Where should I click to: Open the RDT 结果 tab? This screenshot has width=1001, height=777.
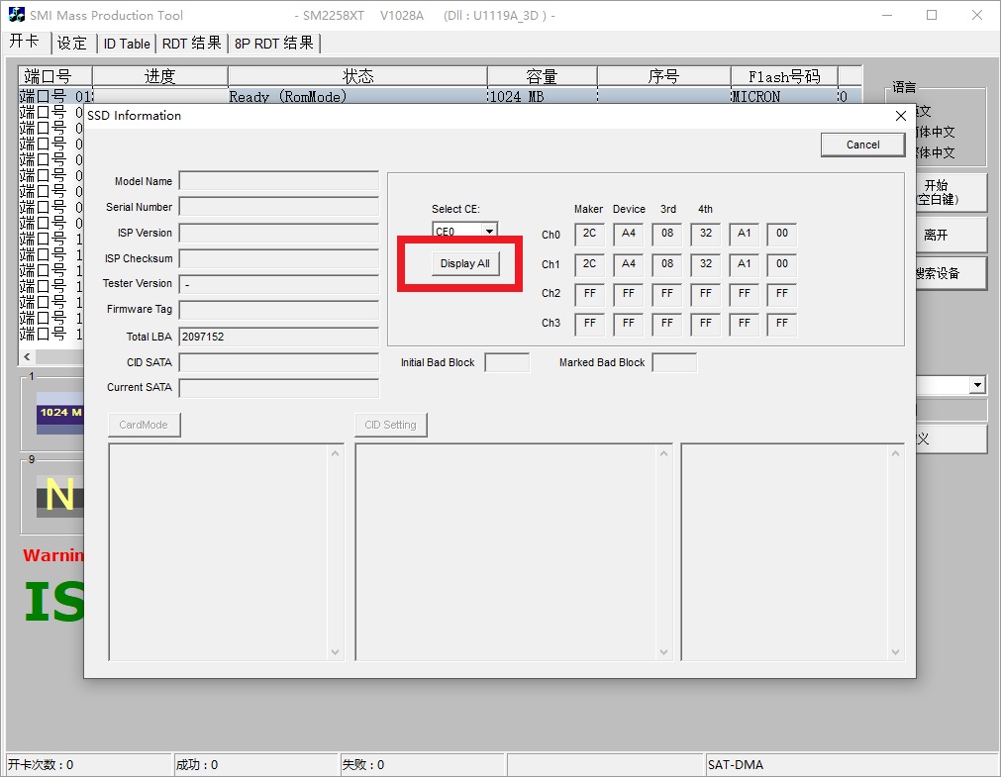(192, 44)
